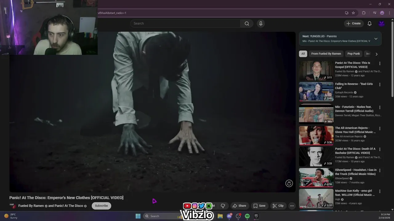This screenshot has height=221, width=394.
Task: Click the reaction emoji icon on video player
Action: click(289, 183)
